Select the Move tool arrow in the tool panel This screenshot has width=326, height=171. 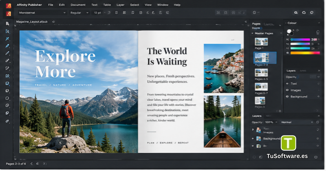7,31
